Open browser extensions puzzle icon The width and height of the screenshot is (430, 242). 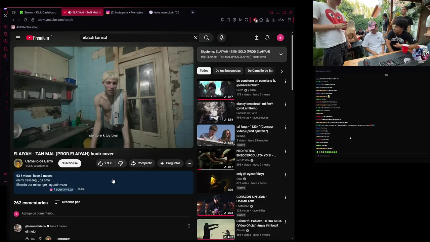[x=261, y=20]
